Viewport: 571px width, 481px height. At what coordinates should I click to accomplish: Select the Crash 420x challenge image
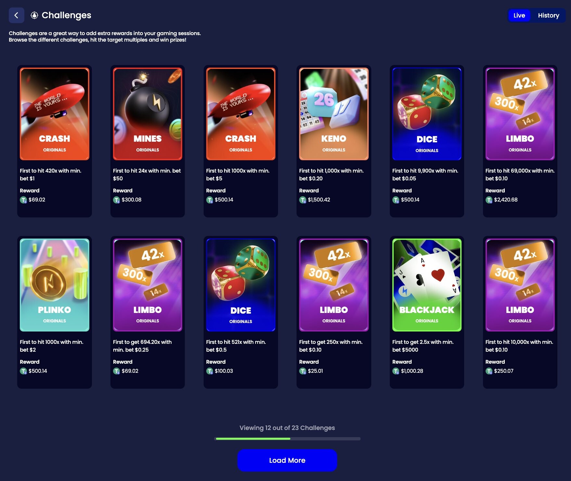(x=55, y=114)
